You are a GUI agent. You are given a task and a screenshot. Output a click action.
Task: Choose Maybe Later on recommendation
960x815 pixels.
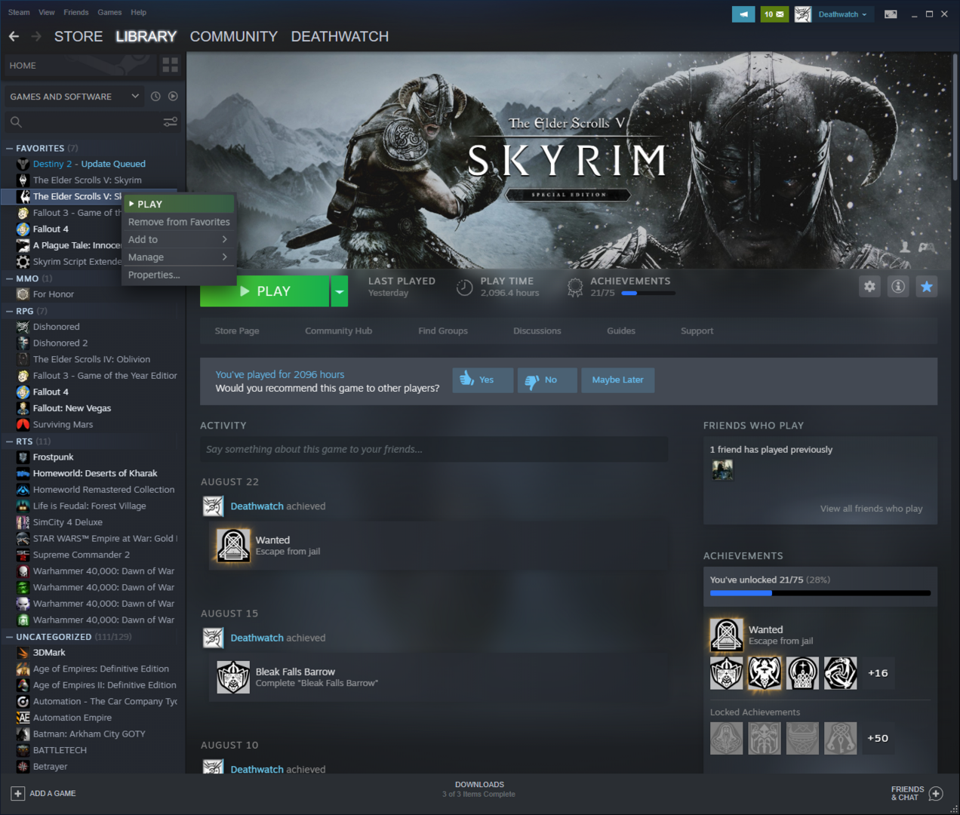point(617,380)
